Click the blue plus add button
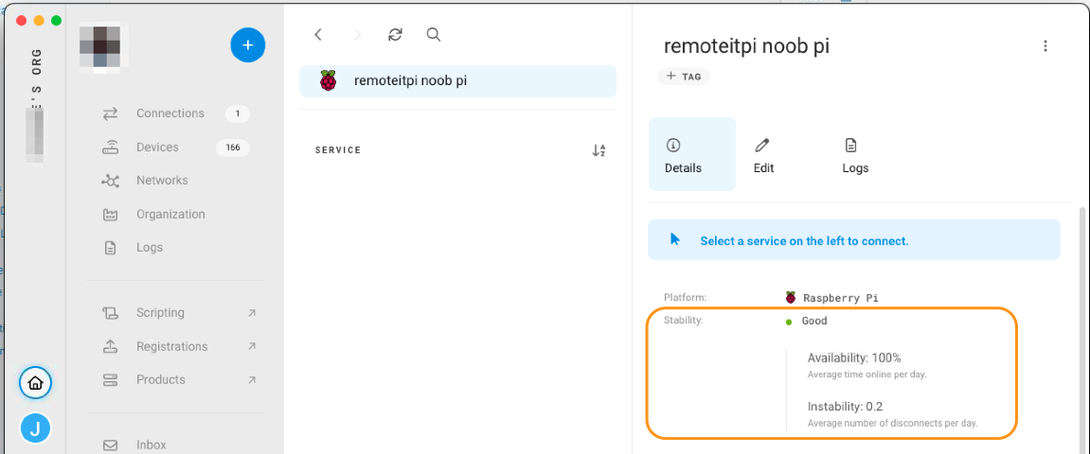 tap(247, 45)
